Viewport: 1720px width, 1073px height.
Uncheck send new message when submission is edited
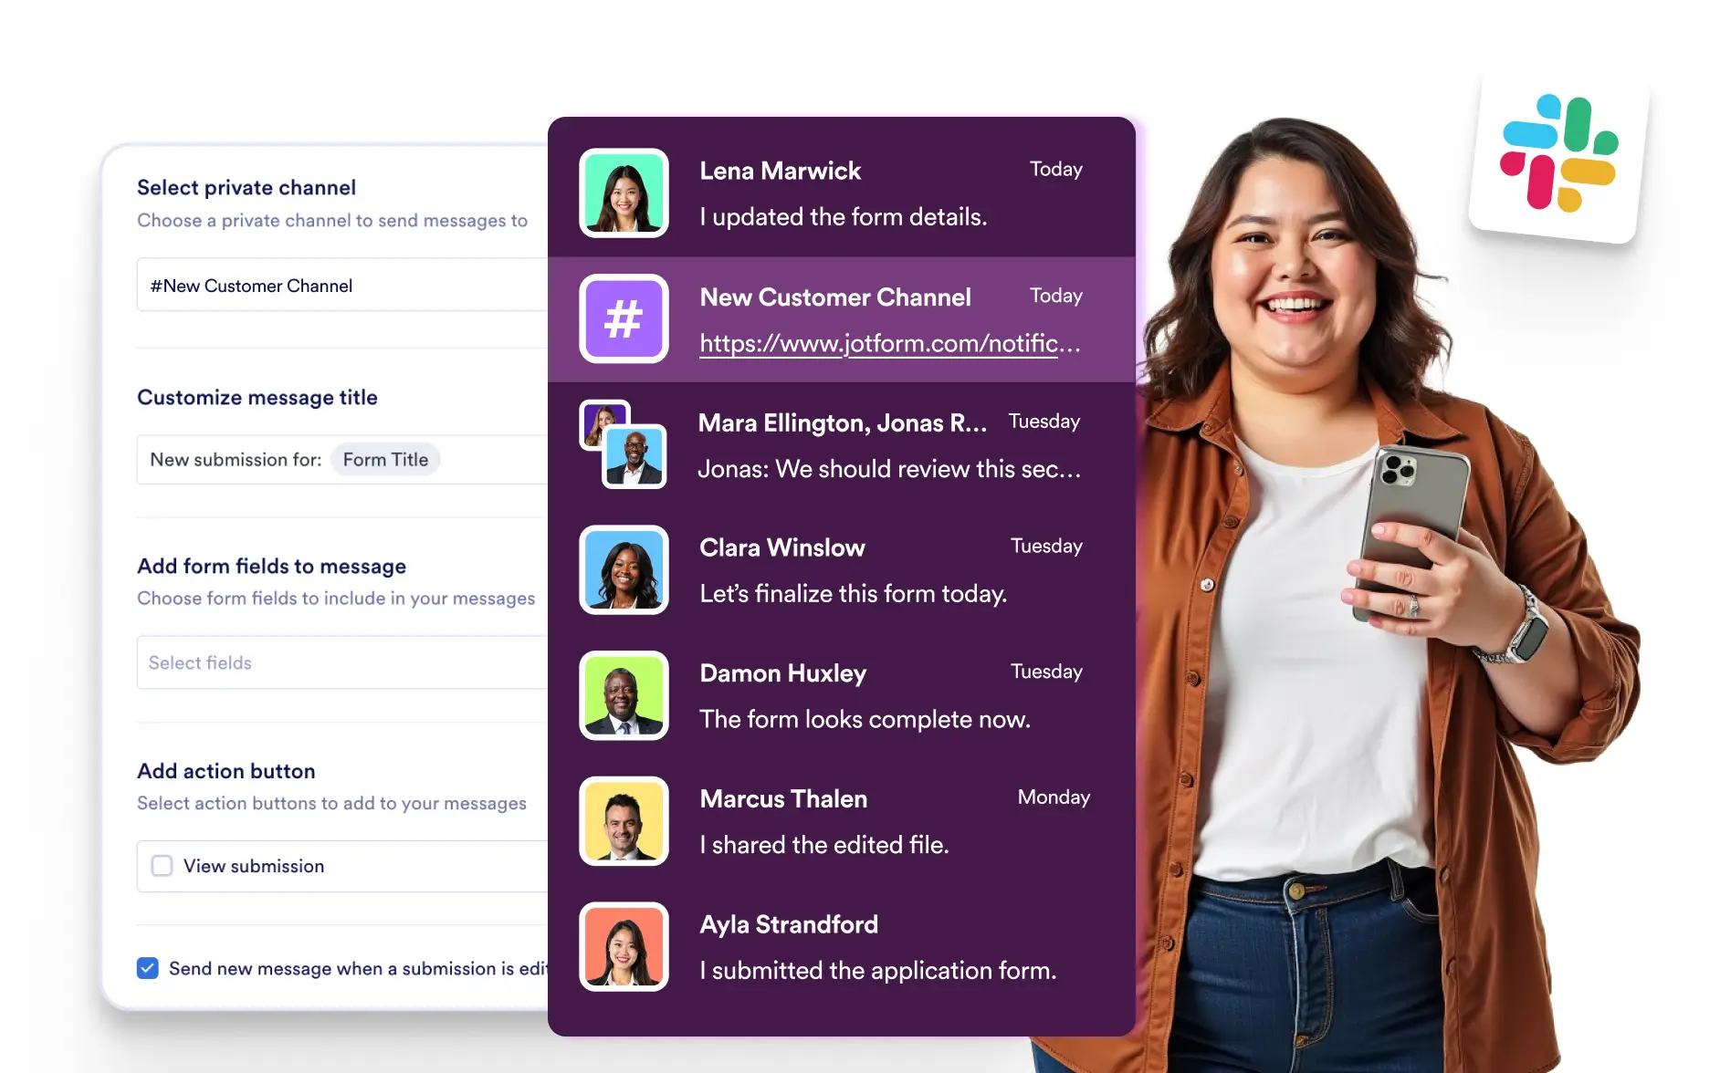(x=148, y=967)
